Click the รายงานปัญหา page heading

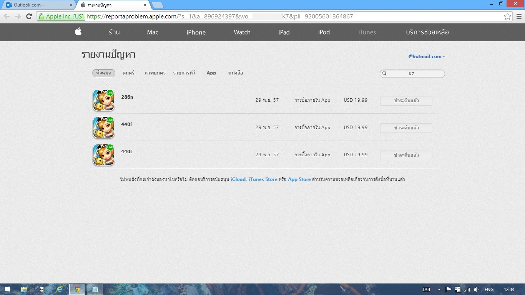pos(108,55)
